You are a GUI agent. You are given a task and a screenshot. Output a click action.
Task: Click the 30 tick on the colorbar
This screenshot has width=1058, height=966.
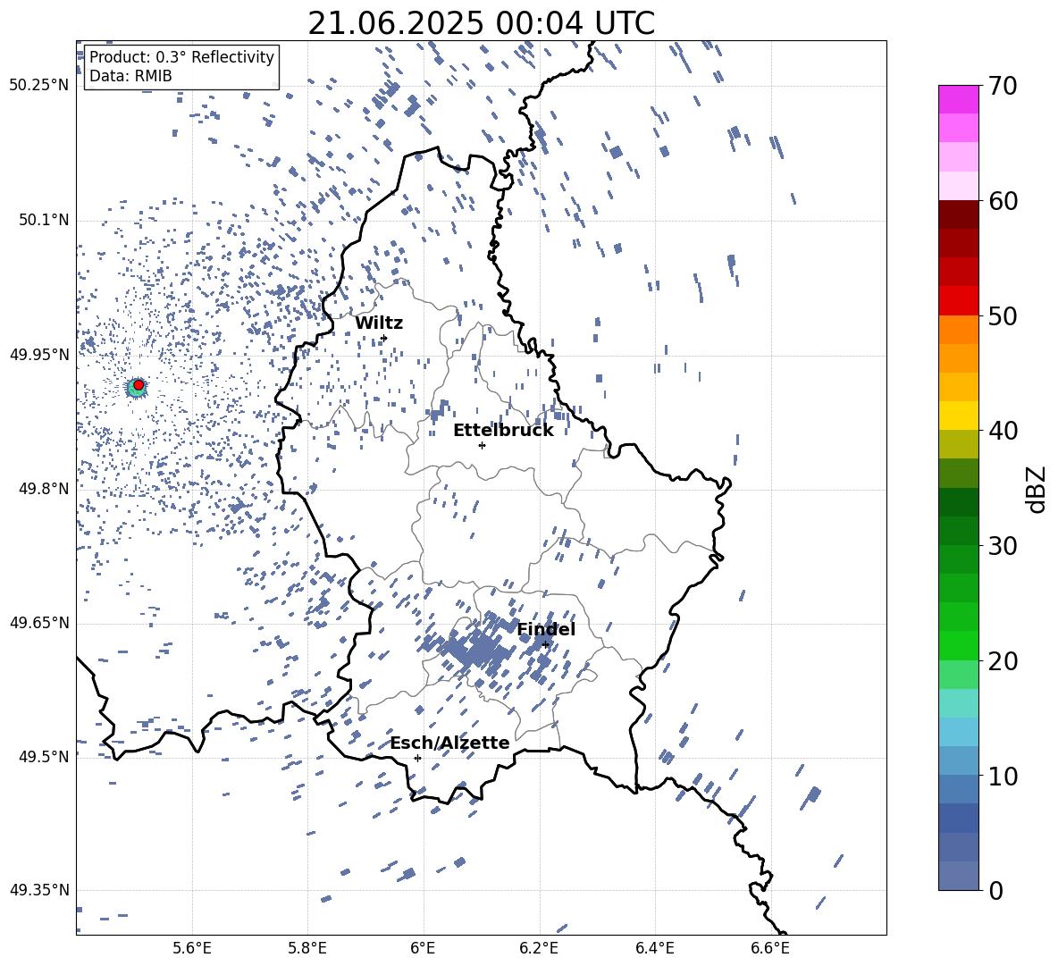pyautogui.click(x=1003, y=546)
